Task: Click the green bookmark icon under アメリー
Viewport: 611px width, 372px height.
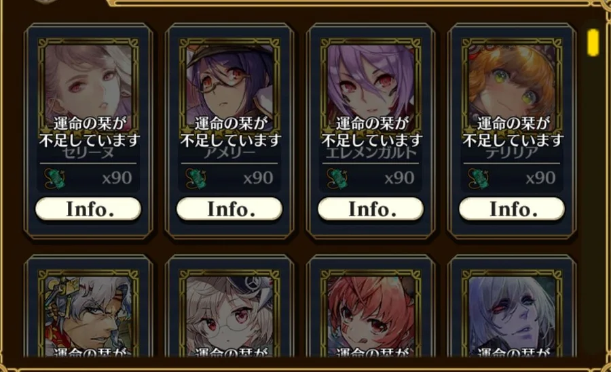Action: (196, 179)
